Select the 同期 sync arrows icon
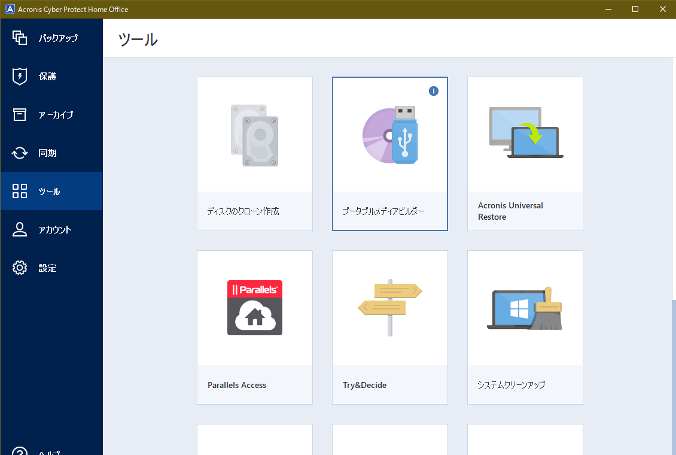Screen dimensions: 676x455 (x=19, y=153)
